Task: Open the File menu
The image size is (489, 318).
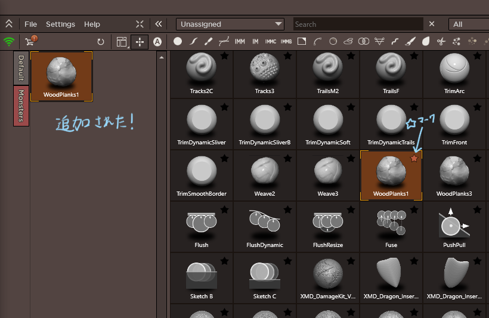Action: pos(30,24)
